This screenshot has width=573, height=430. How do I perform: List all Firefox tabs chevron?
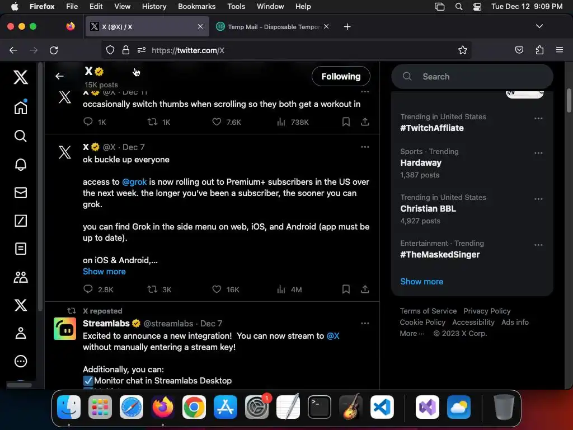pos(539,26)
